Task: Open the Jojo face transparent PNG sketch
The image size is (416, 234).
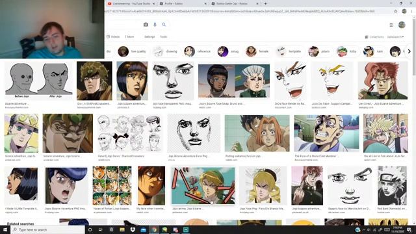Action: point(173,81)
